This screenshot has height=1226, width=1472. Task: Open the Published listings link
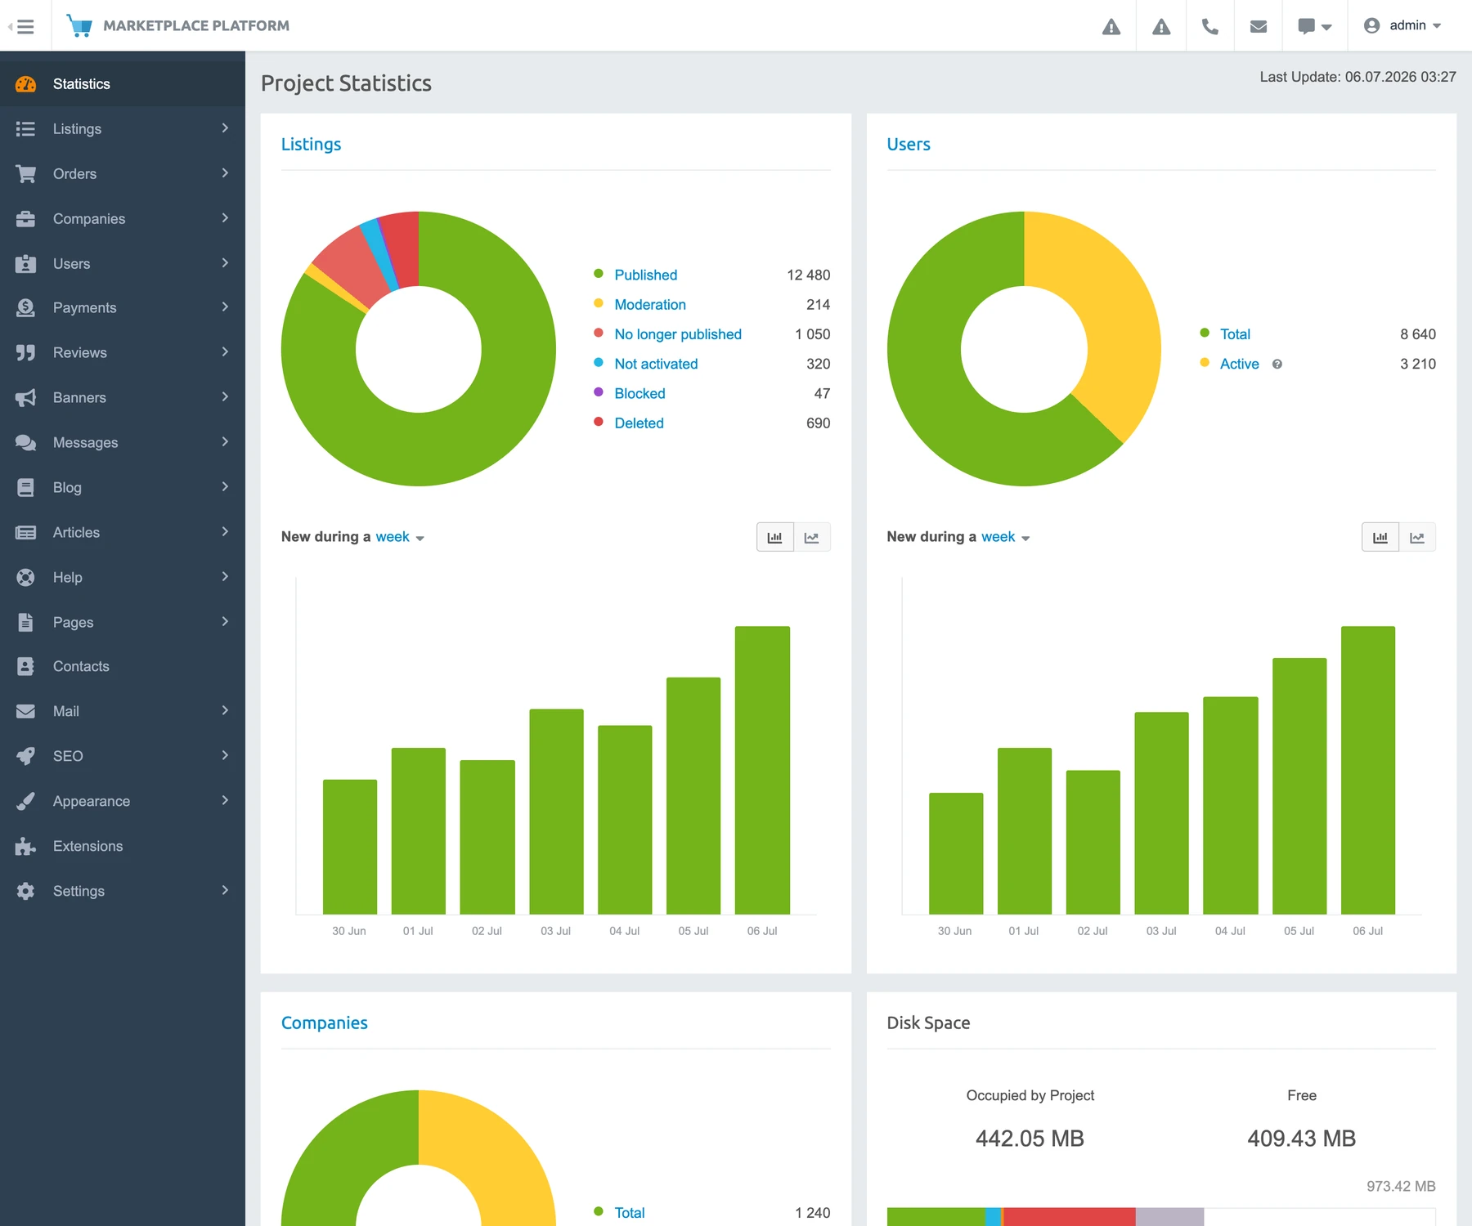(x=646, y=275)
